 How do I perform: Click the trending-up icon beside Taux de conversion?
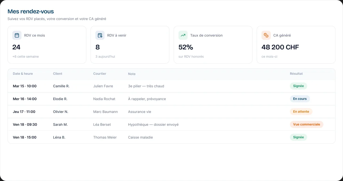click(x=183, y=35)
